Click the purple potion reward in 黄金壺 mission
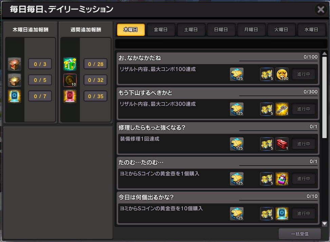This screenshot has width=330, height=242. click(x=282, y=179)
